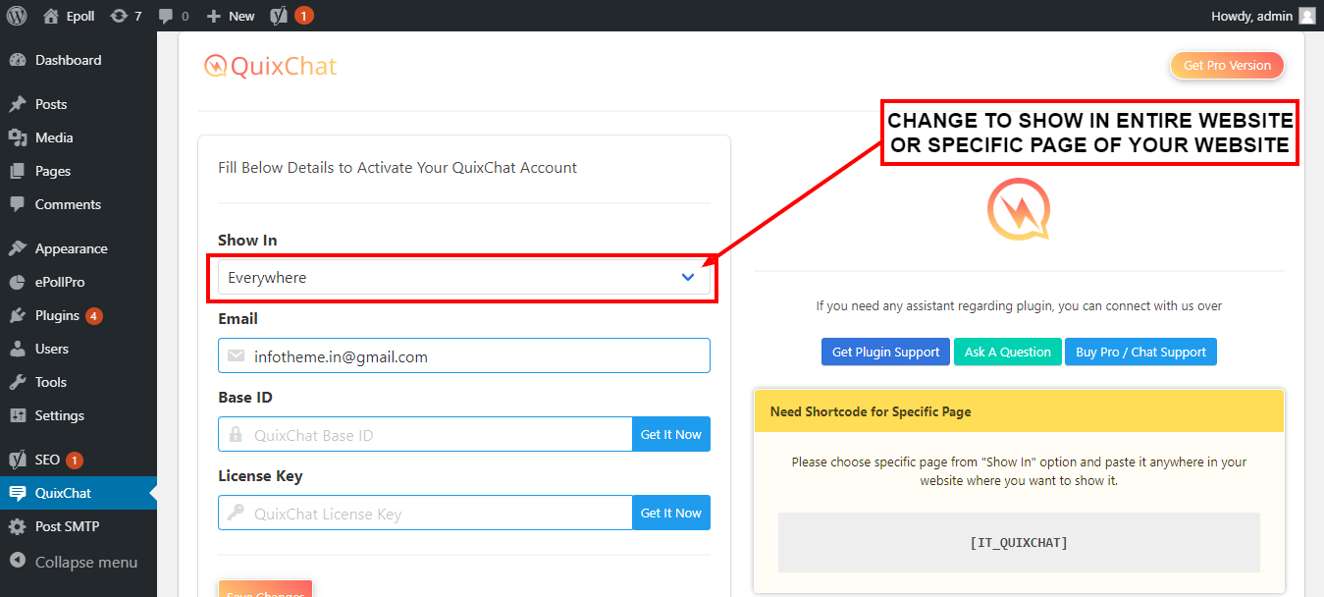Viewport: 1324px width, 597px height.
Task: Click the QuixChat logo in header
Action: [271, 66]
